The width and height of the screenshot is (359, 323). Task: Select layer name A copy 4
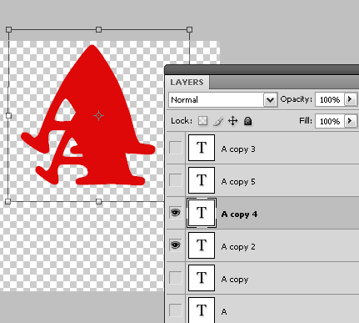coord(239,214)
